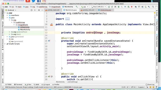Viewport: 161px width, 90px height.
Task: Open the Terminal tool window
Action: pos(18,84)
